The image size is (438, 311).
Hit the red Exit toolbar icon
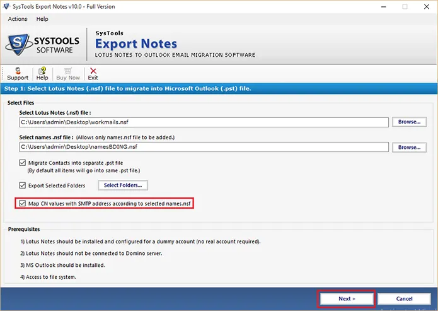[93, 74]
